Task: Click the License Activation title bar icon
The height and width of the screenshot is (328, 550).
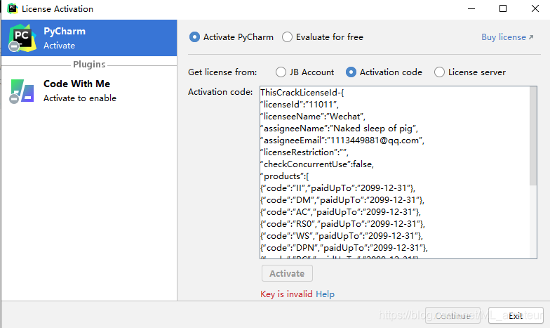Action: (x=13, y=8)
